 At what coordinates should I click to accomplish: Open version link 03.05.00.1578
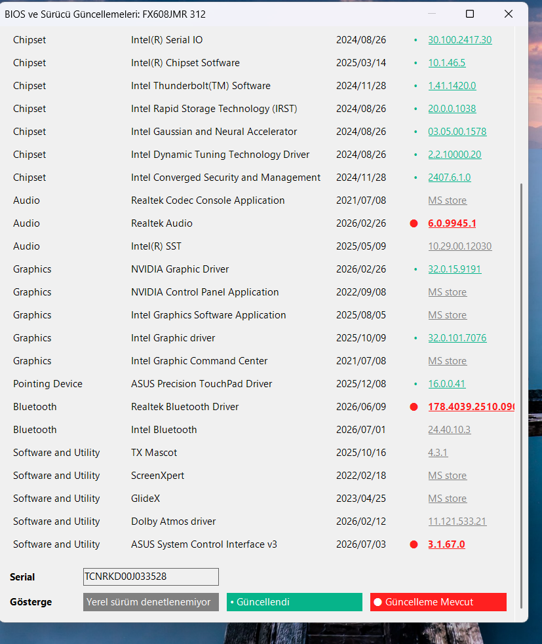(457, 132)
